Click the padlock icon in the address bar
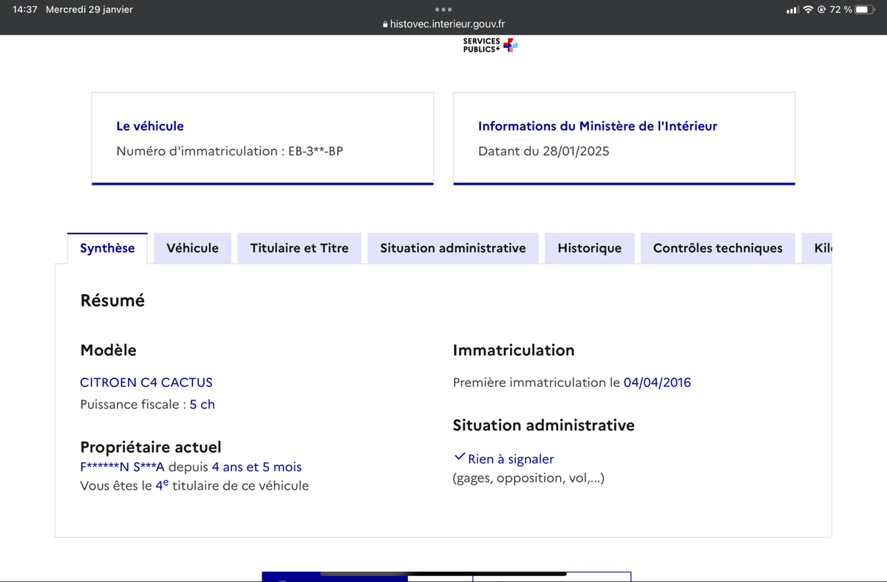The height and width of the screenshot is (582, 887). pos(385,23)
